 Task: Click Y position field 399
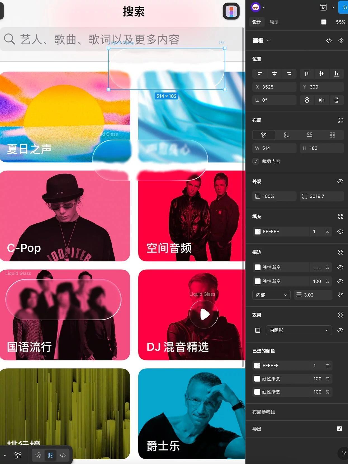coord(322,87)
